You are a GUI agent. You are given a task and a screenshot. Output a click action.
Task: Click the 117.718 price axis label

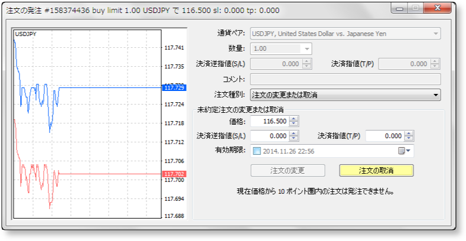pyautogui.click(x=174, y=123)
